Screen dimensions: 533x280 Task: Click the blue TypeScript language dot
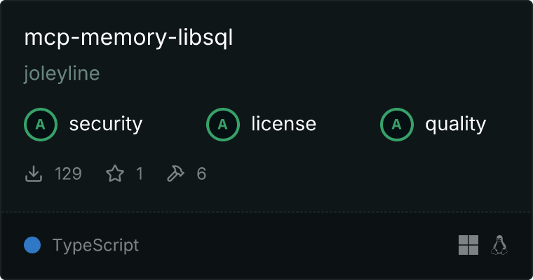(32, 245)
